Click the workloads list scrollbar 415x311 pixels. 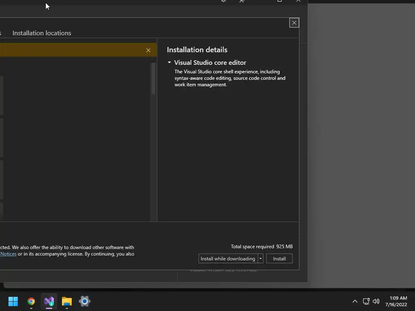point(153,79)
